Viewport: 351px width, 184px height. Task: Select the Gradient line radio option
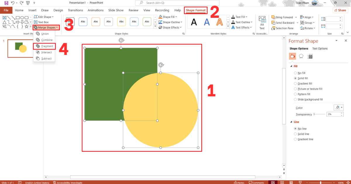(304, 139)
